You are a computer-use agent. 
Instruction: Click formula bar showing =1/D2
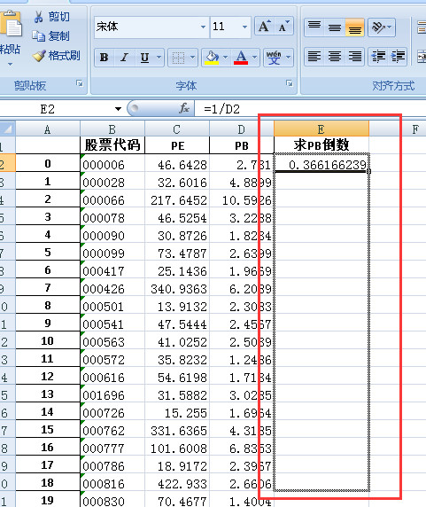click(310, 109)
